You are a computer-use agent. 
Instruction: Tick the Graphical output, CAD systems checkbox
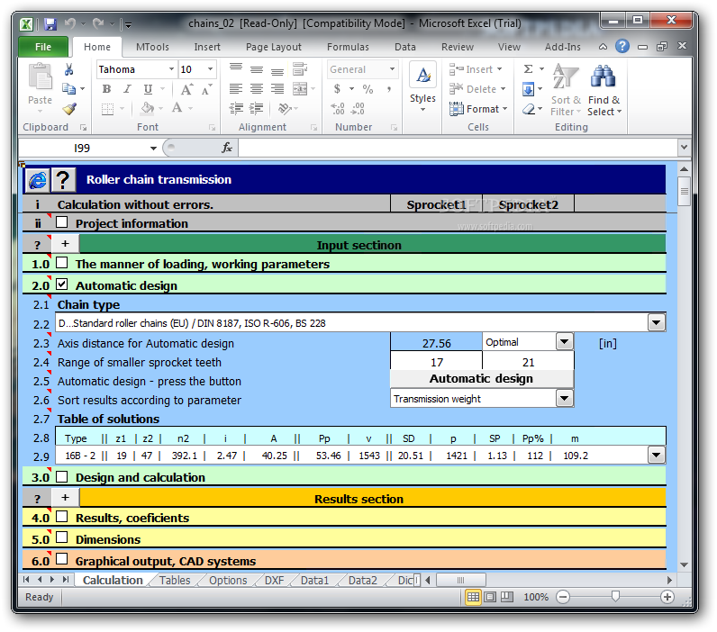62,559
